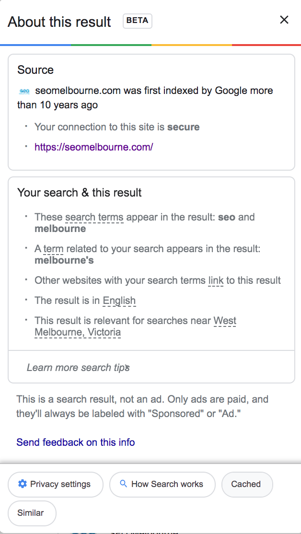The width and height of the screenshot is (301, 534).
Task: Click the "About this result" heading
Action: coord(59,22)
